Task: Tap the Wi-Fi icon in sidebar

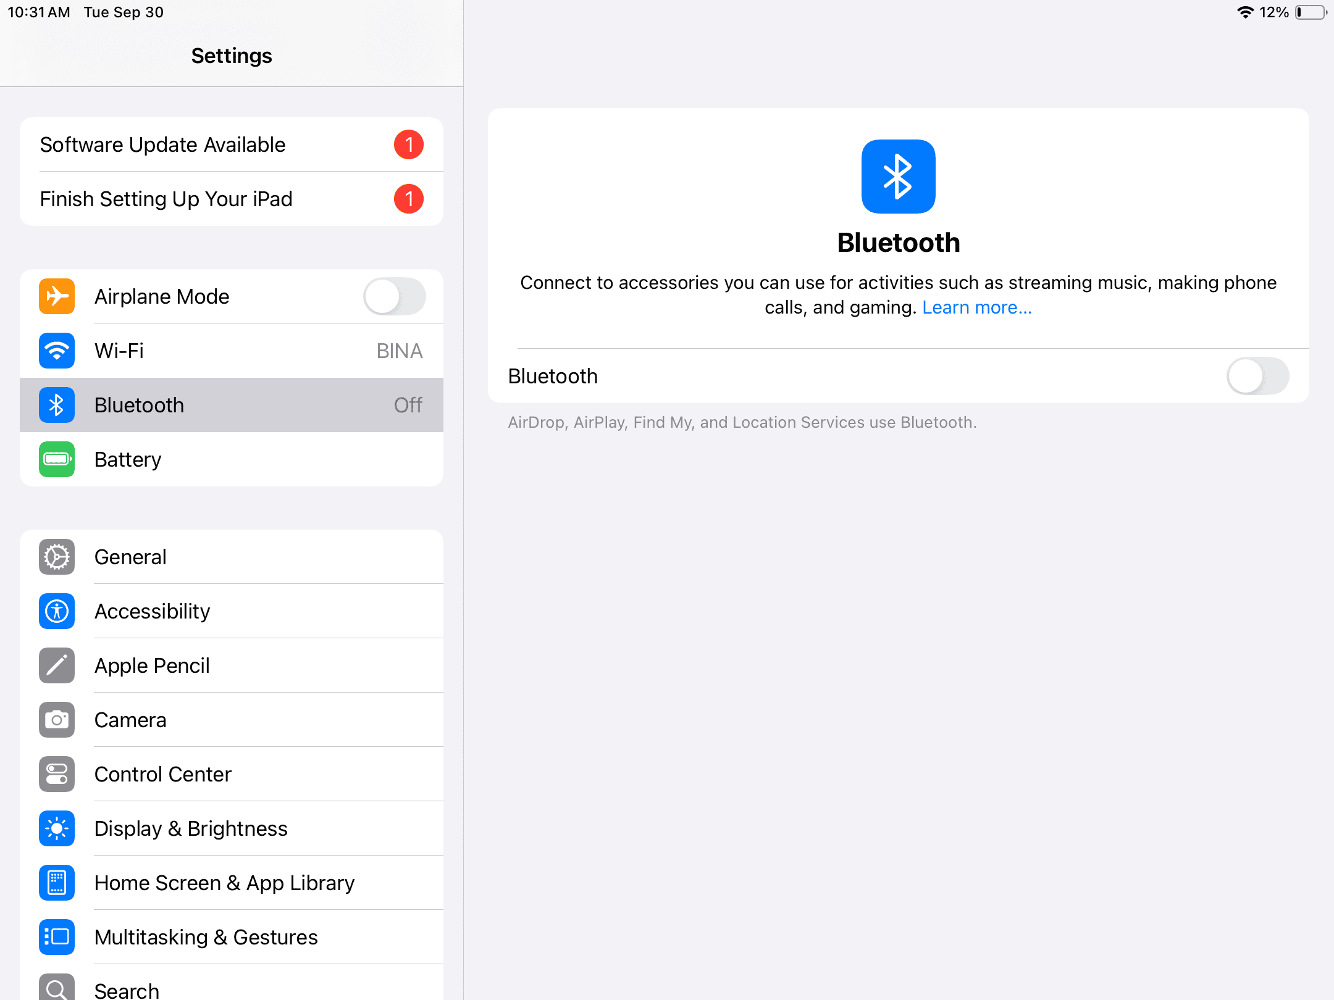Action: pos(57,351)
